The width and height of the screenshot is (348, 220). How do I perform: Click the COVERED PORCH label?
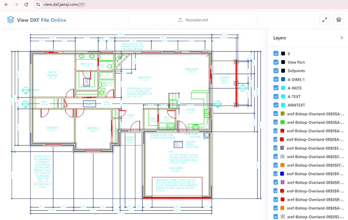130,139
